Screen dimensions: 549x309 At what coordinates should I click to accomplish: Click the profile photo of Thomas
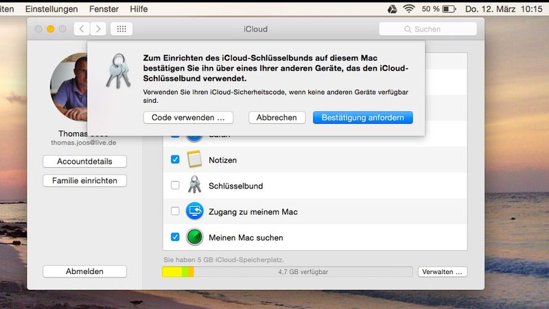[69, 87]
